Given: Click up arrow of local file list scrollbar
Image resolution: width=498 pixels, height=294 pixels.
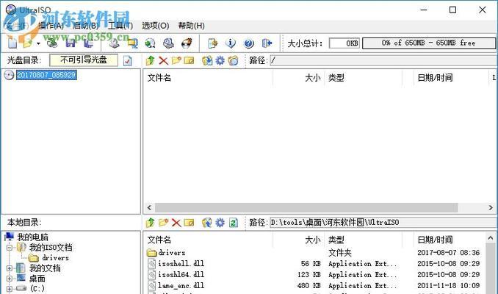Looking at the screenshot, I should click(x=491, y=237).
